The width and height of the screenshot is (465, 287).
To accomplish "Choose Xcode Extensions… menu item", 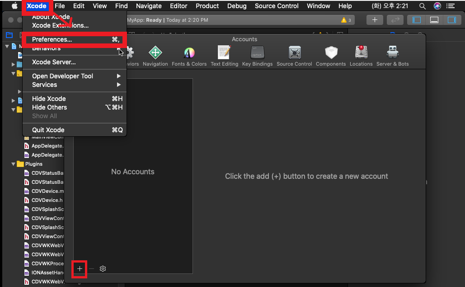I will click(x=75, y=25).
